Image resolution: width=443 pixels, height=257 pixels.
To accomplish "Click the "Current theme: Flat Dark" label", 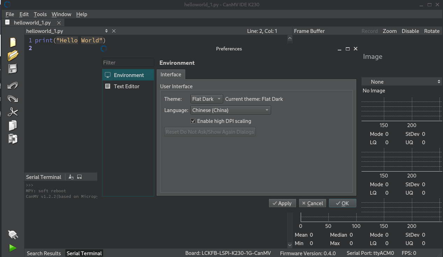I will coord(254,99).
